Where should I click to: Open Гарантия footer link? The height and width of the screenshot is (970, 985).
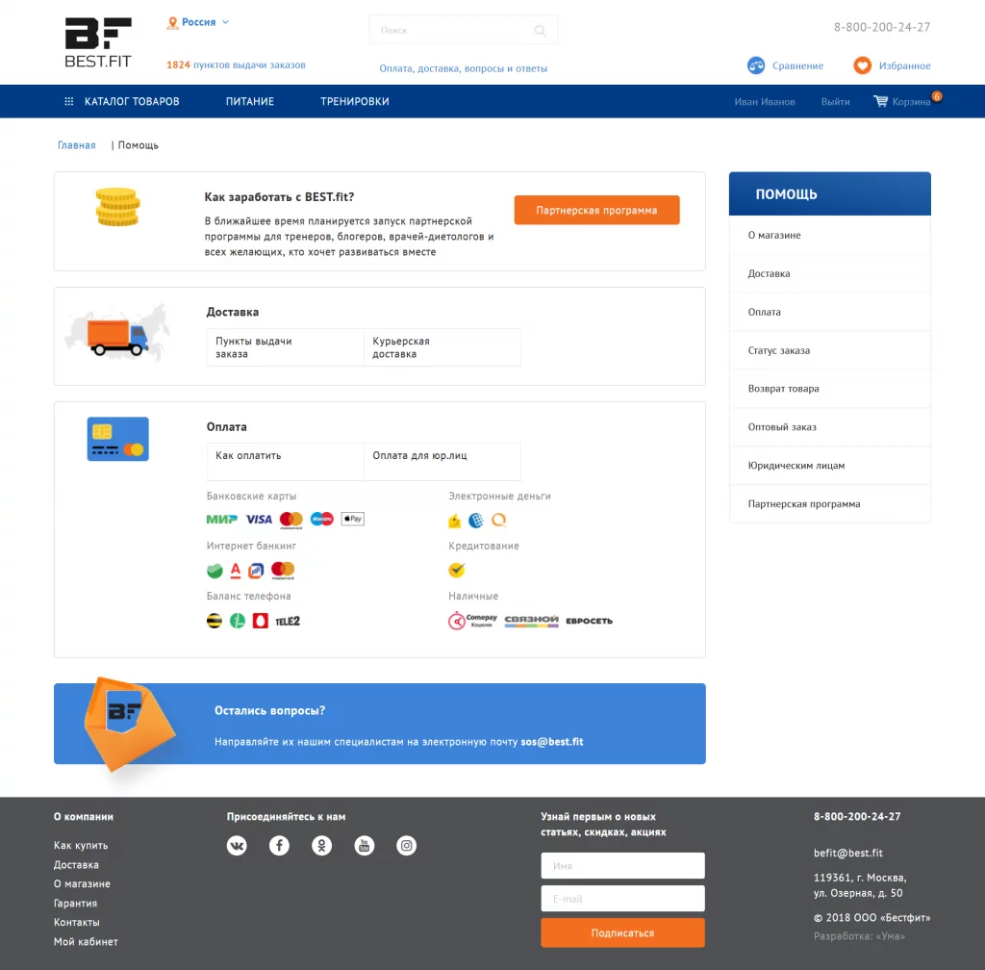click(x=75, y=904)
